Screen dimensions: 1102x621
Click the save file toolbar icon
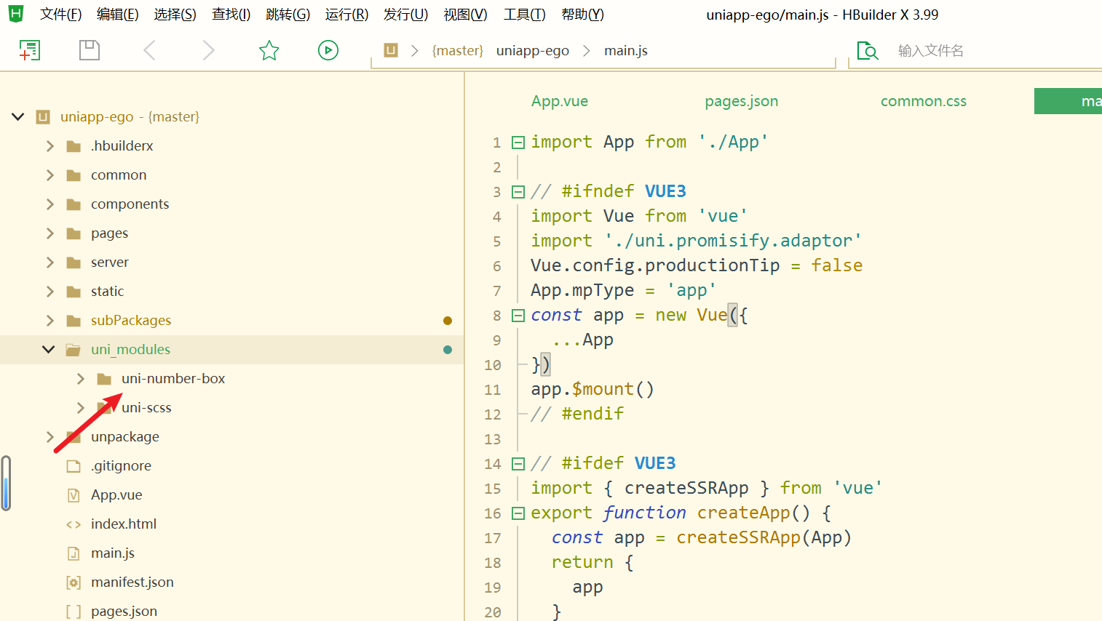(x=90, y=50)
